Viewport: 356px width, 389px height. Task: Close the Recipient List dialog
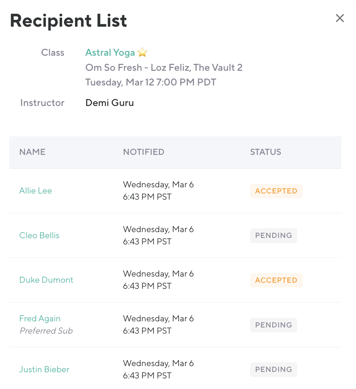(340, 18)
